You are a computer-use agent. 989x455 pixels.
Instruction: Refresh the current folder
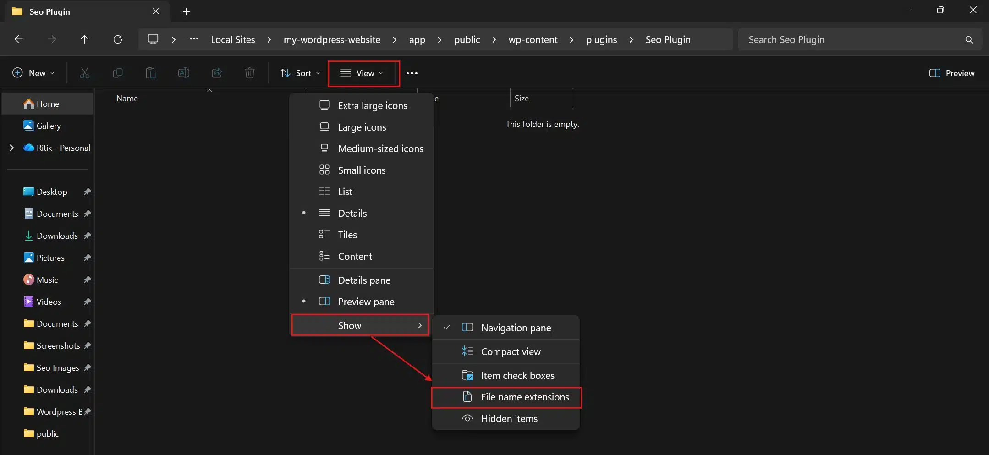[x=118, y=39]
